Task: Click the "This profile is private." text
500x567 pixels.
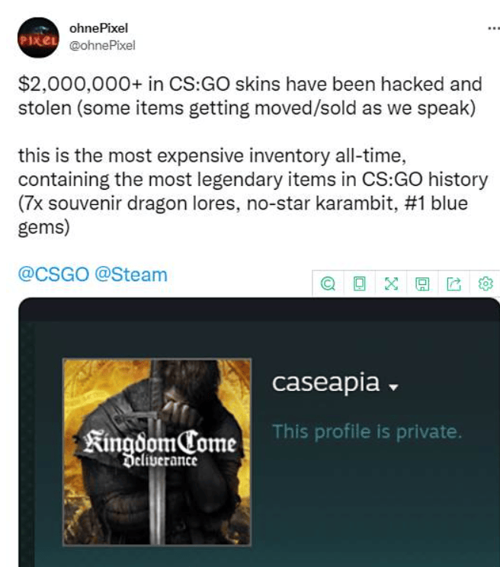Action: tap(367, 431)
